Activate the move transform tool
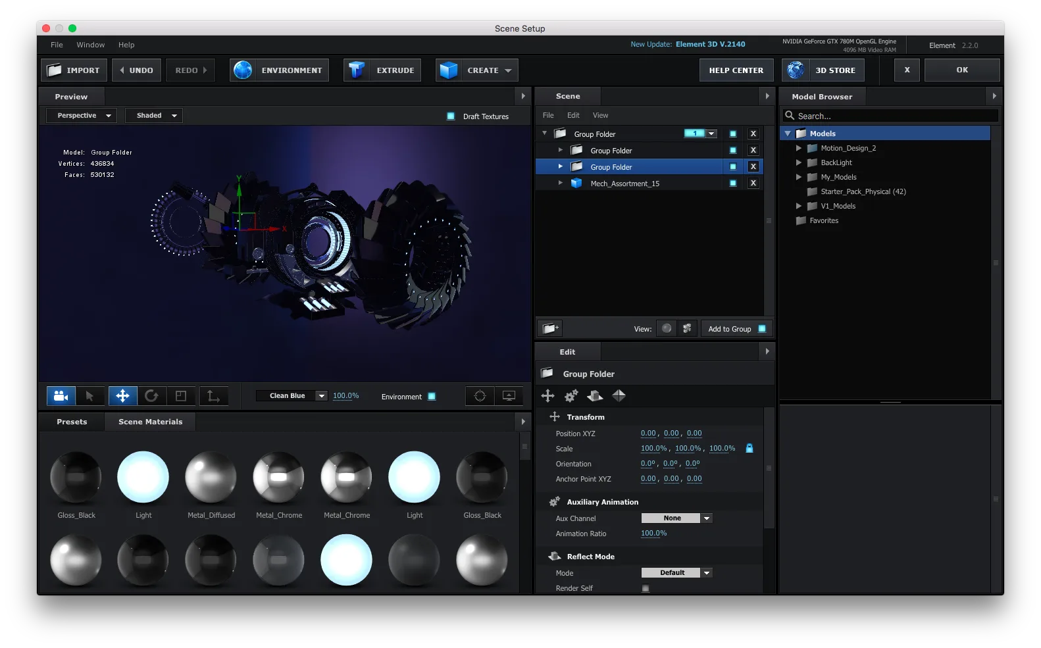This screenshot has height=648, width=1041. (x=122, y=396)
